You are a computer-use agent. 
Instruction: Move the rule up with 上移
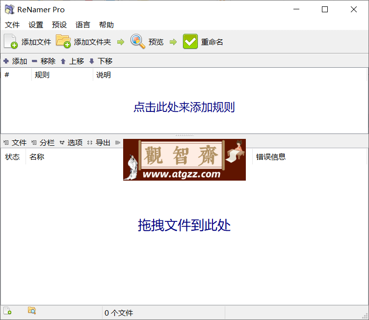(x=72, y=61)
